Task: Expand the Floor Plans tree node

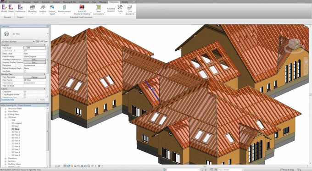Action: [x=6, y=111]
